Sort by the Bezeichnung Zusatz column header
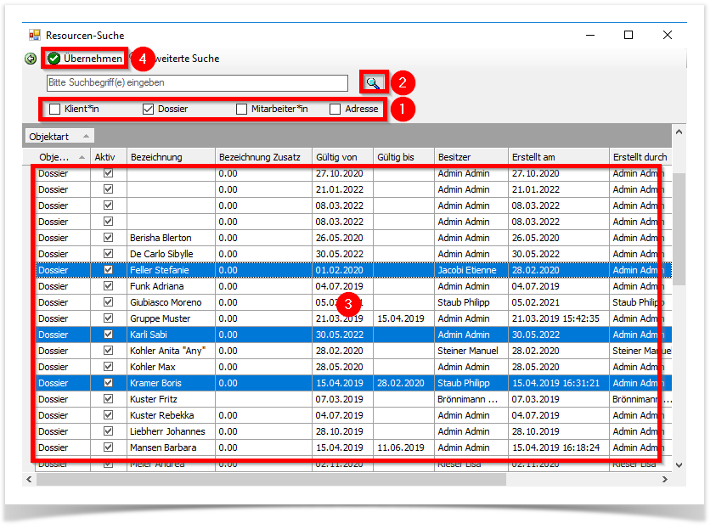This screenshot has width=716, height=529. [263, 157]
